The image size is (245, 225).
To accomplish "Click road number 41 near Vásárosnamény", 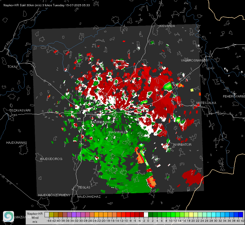I will [190, 73].
